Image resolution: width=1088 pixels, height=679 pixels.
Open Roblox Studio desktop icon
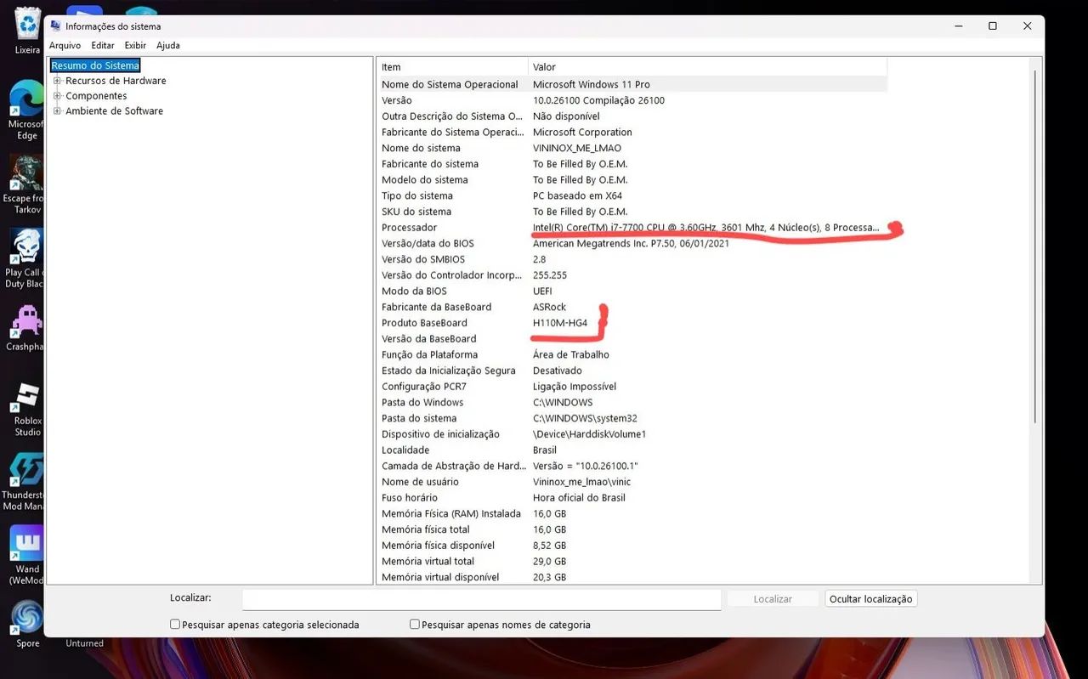tap(27, 407)
